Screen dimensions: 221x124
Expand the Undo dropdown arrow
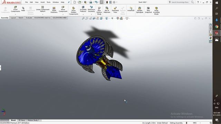click(98, 2)
